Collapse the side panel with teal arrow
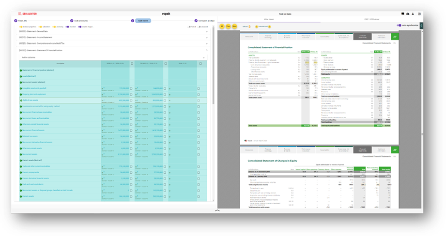 point(421,26)
